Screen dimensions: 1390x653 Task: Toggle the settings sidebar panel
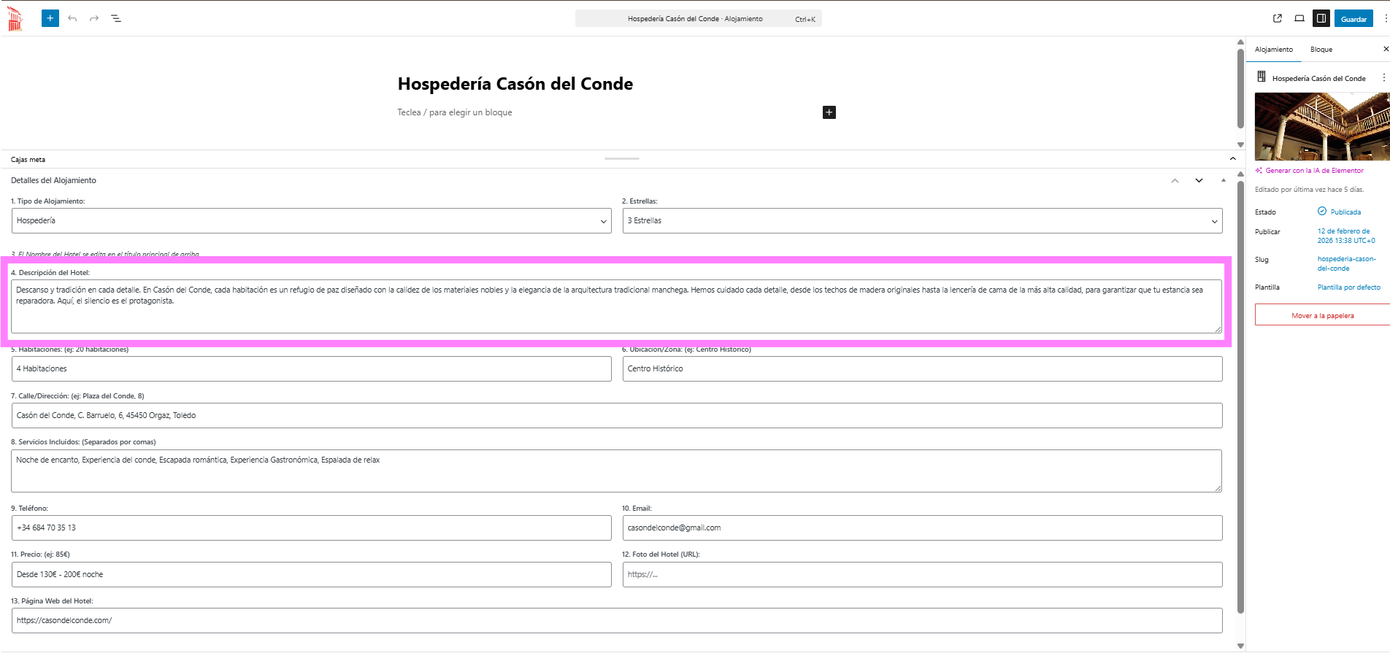click(x=1321, y=18)
